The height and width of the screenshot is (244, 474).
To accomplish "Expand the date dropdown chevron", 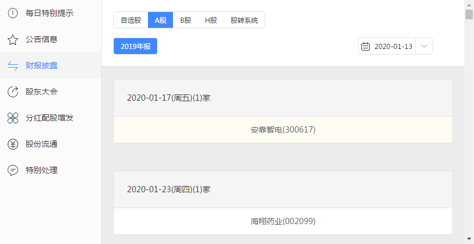I will 424,46.
